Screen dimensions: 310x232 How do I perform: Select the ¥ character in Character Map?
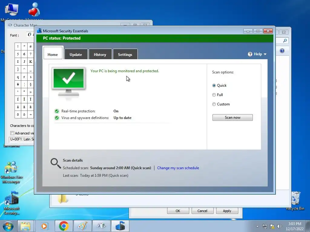click(x=18, y=85)
